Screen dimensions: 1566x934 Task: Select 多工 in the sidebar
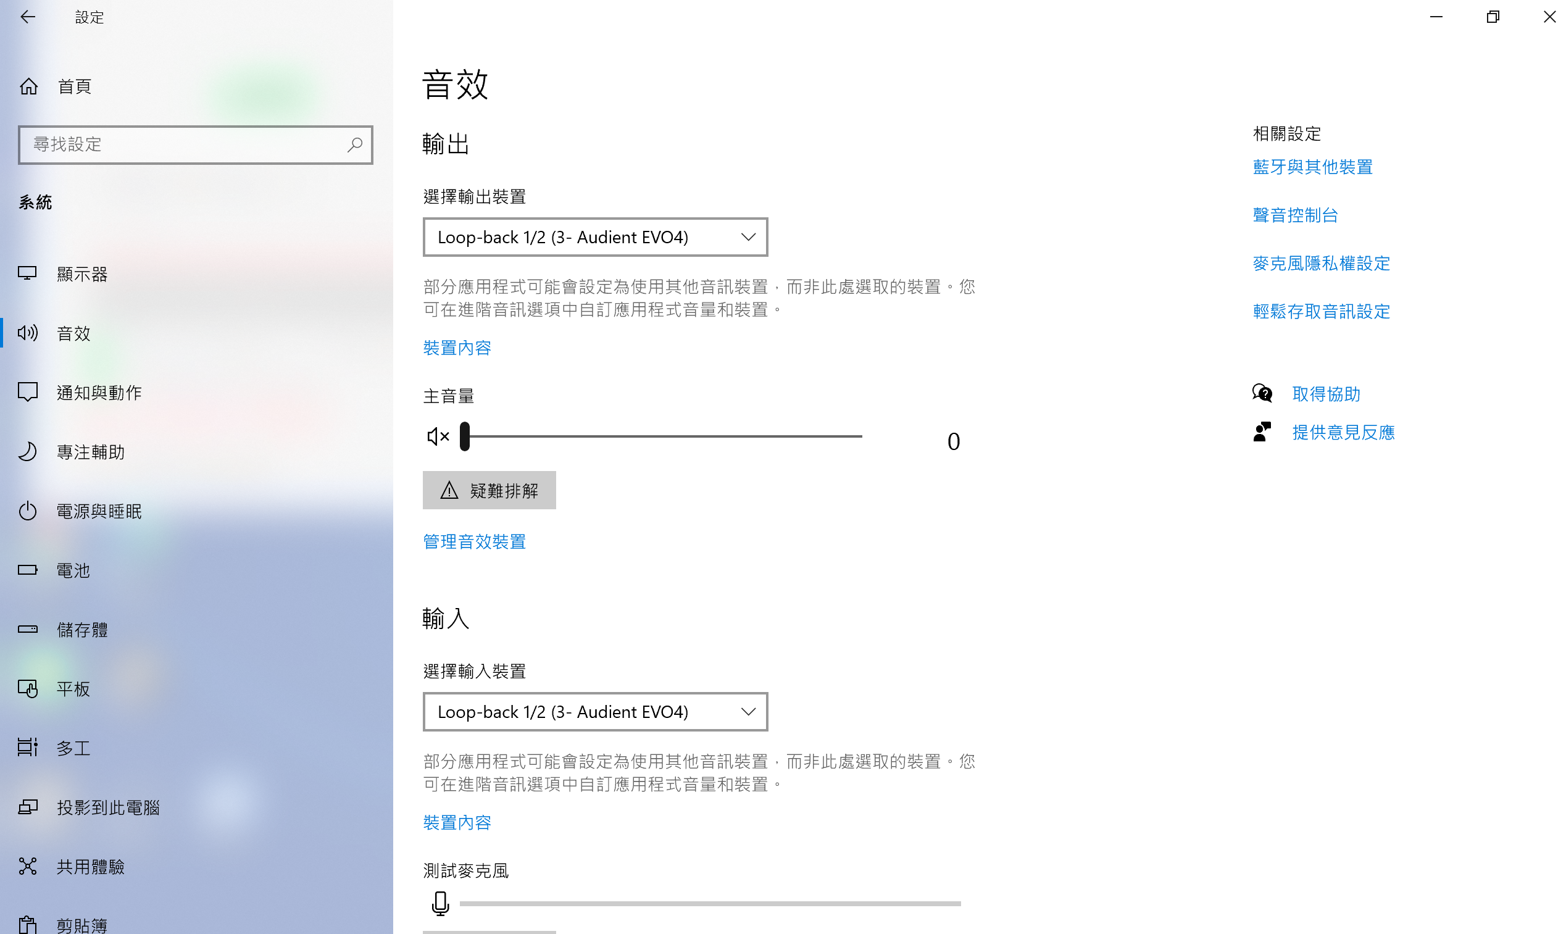[196, 748]
